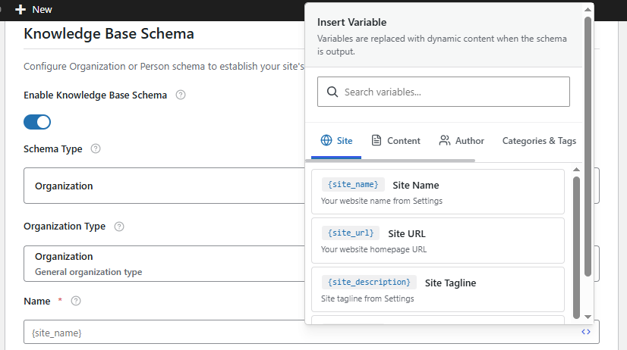627x350 pixels.
Task: Insert the {site_url} Site URL variable
Action: 437,240
